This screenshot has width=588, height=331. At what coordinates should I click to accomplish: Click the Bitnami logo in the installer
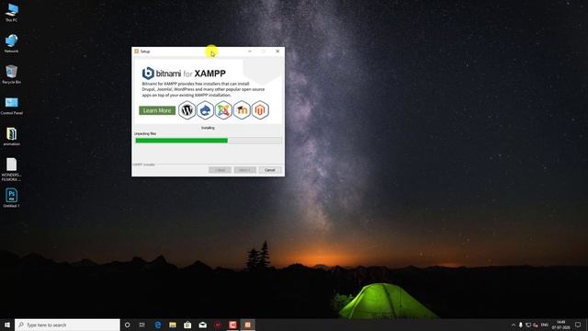148,74
